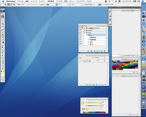Toggle lock image pixels in Layers panel
Image resolution: width=146 pixels, height=117 pixels.
click(x=86, y=61)
